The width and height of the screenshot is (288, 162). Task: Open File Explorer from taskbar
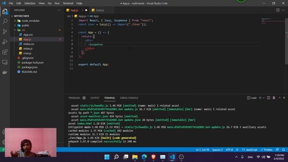tap(135, 157)
